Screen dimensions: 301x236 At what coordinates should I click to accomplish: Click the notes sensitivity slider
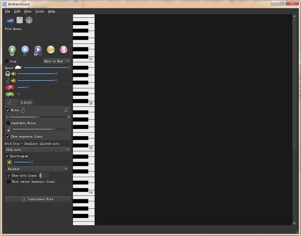38,117
